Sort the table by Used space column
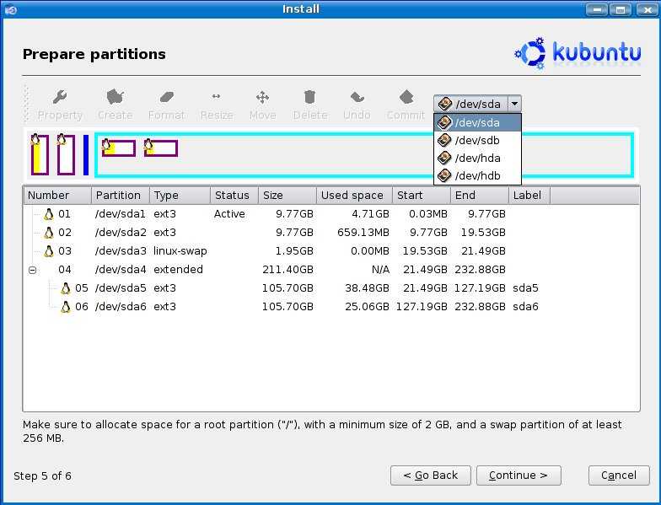Viewport: 661px width, 505px height. 353,196
